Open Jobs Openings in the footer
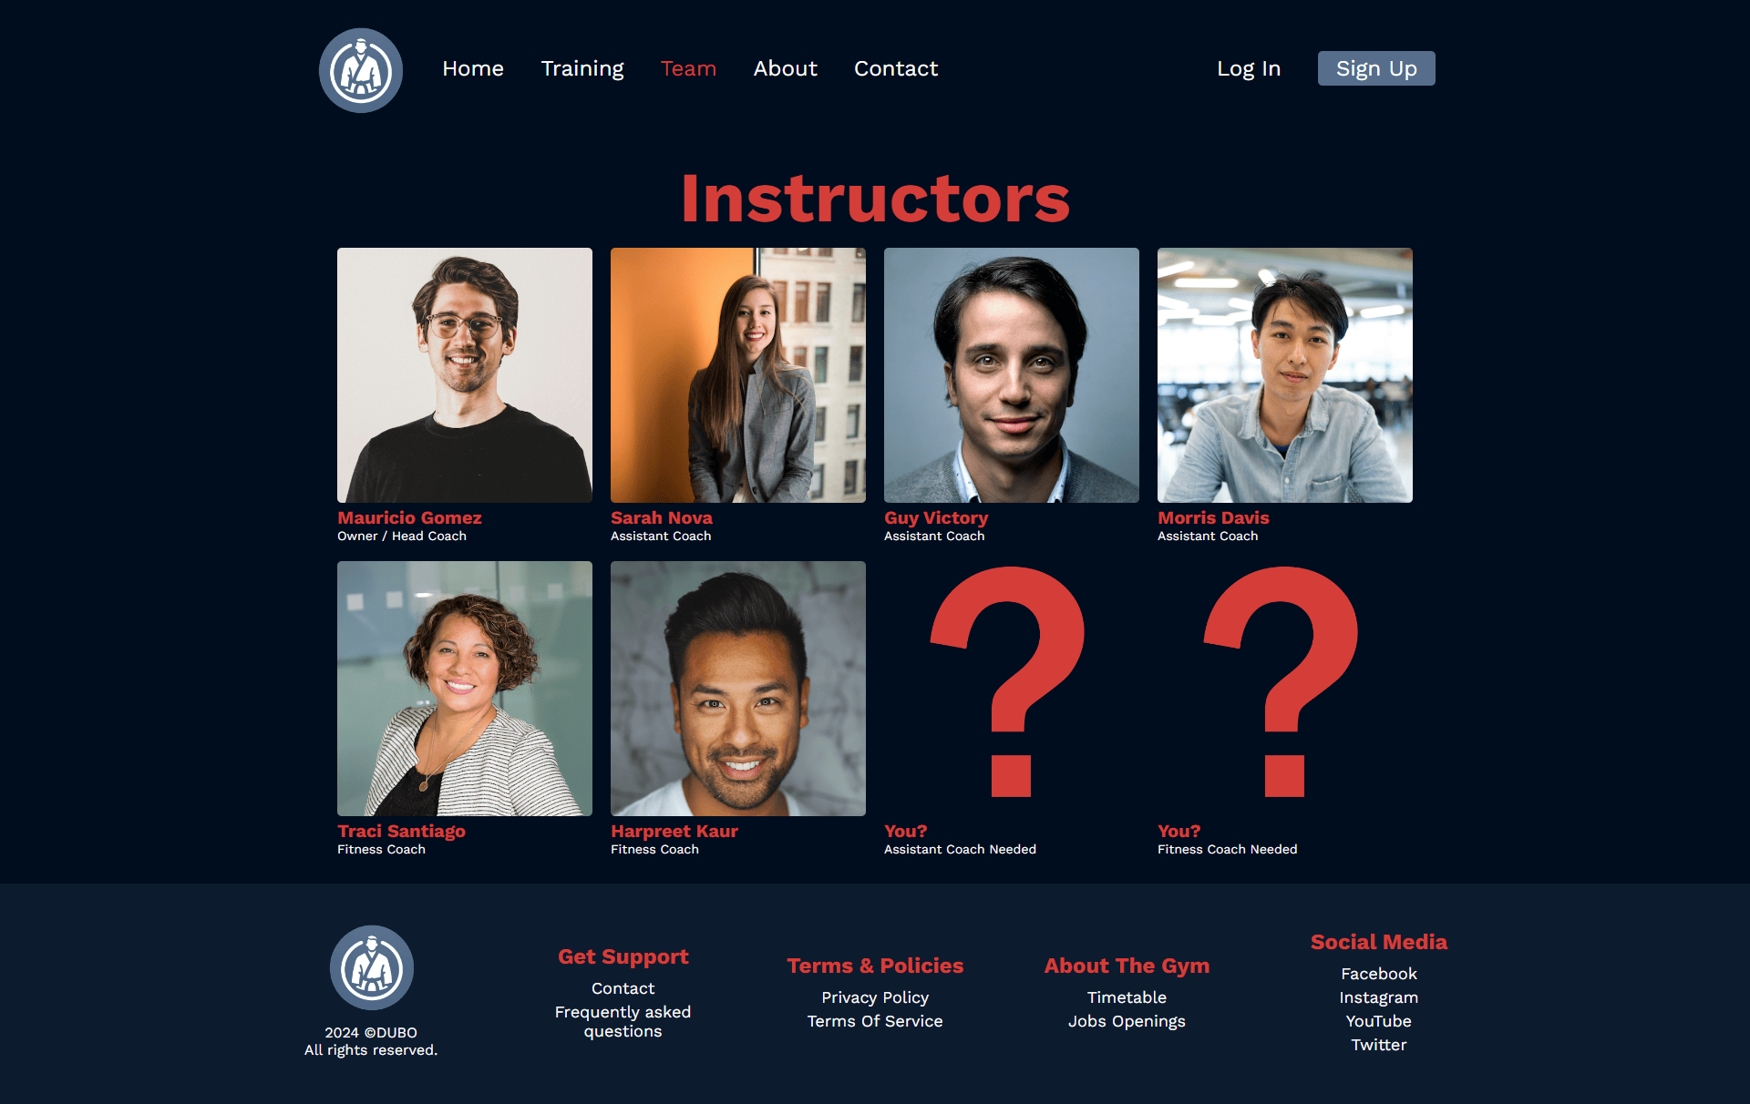Screen dimensions: 1750x1104 pyautogui.click(x=1127, y=1021)
